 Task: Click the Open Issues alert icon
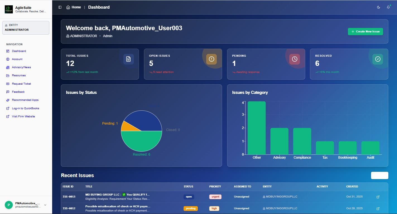pyautogui.click(x=211, y=59)
